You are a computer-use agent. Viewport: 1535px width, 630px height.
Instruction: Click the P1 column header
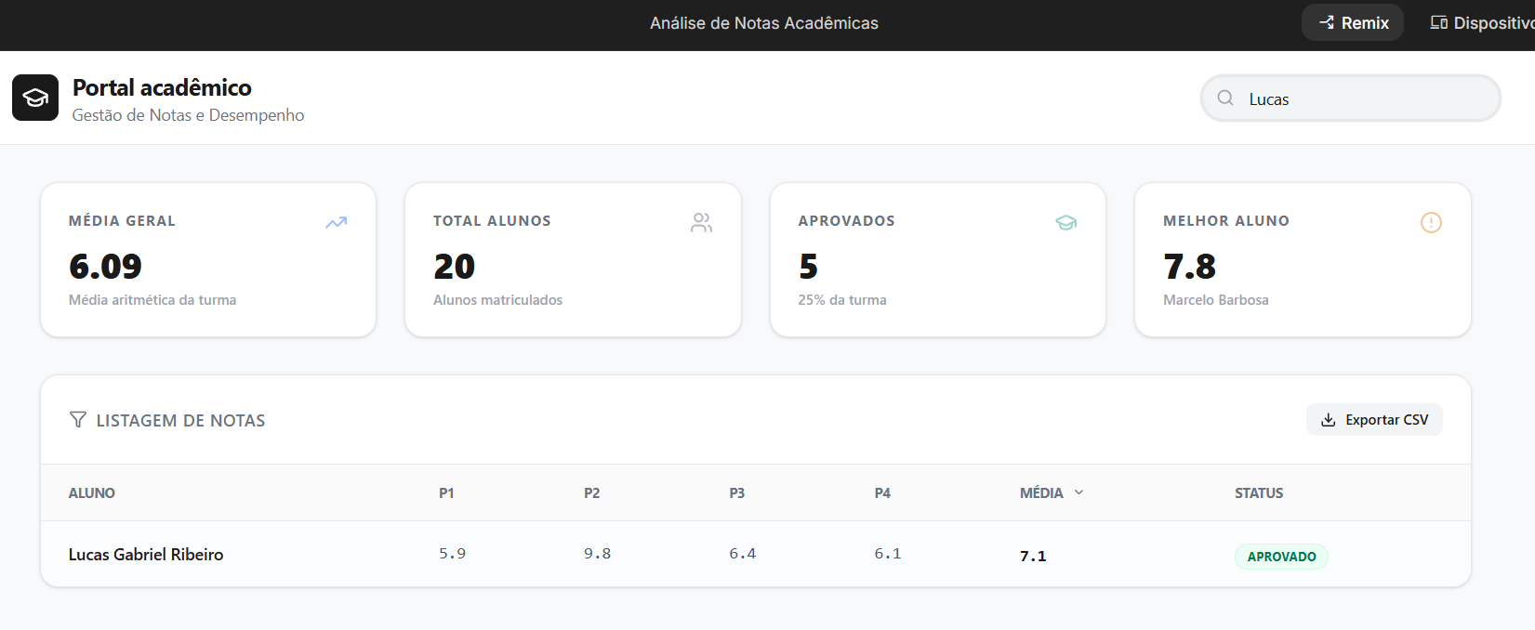coord(446,493)
